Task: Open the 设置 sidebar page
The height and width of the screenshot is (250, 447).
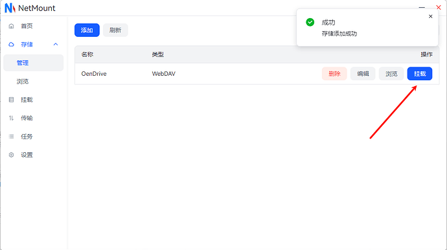Action: click(x=33, y=155)
